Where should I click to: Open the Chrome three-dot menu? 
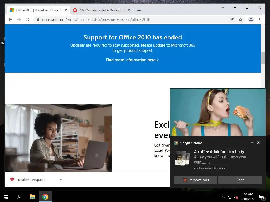259,19
